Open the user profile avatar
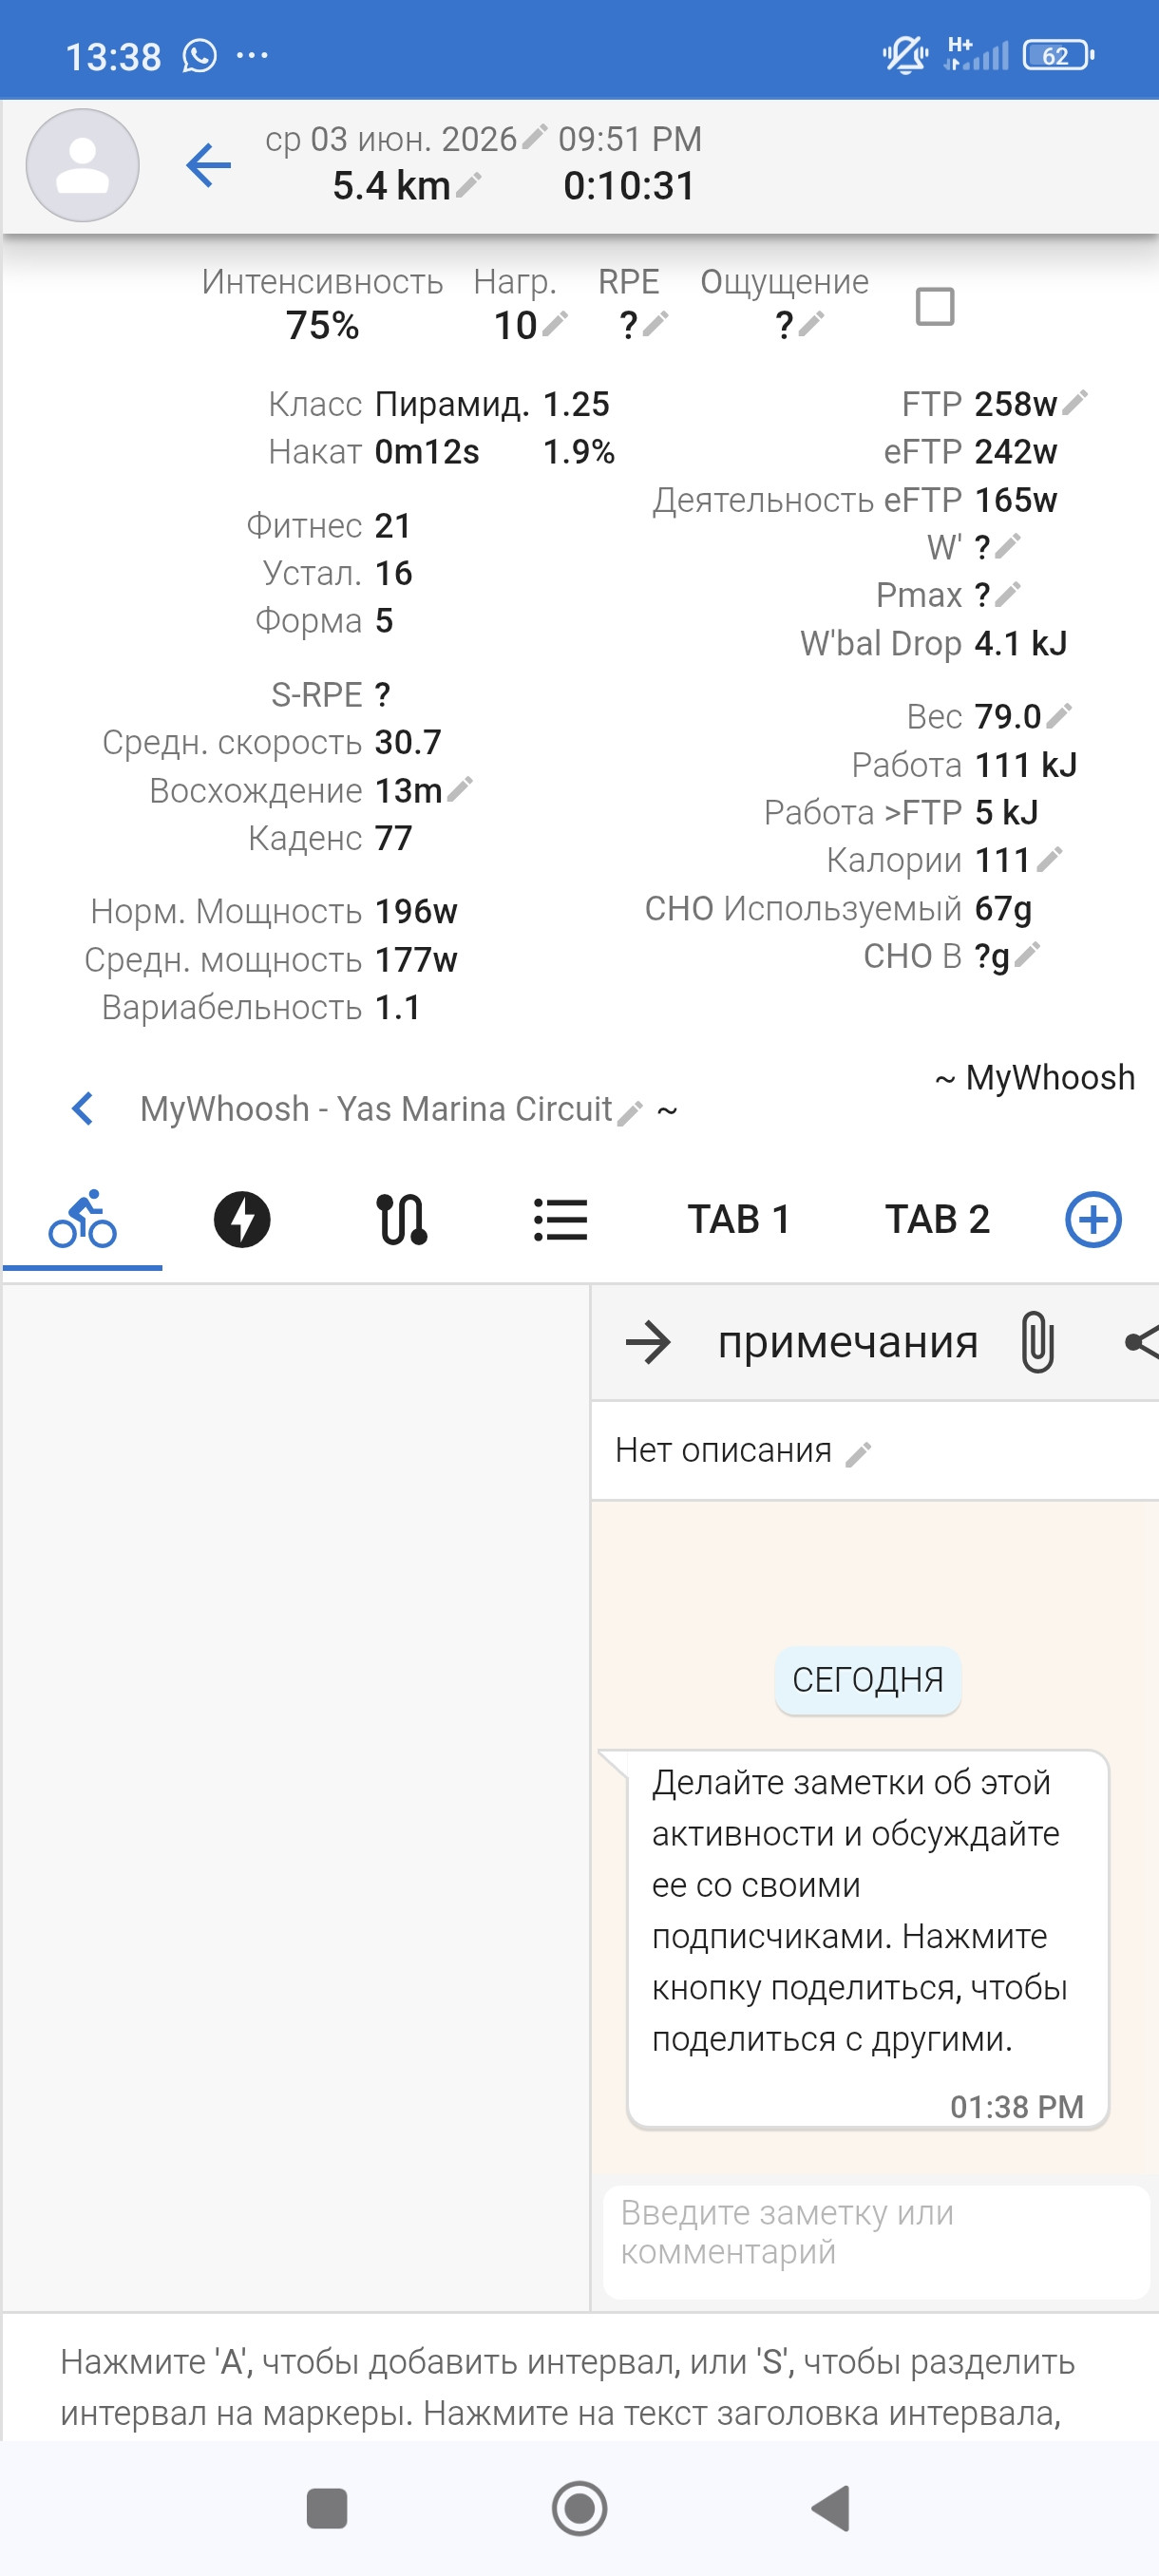This screenshot has width=1159, height=2576. click(82, 165)
